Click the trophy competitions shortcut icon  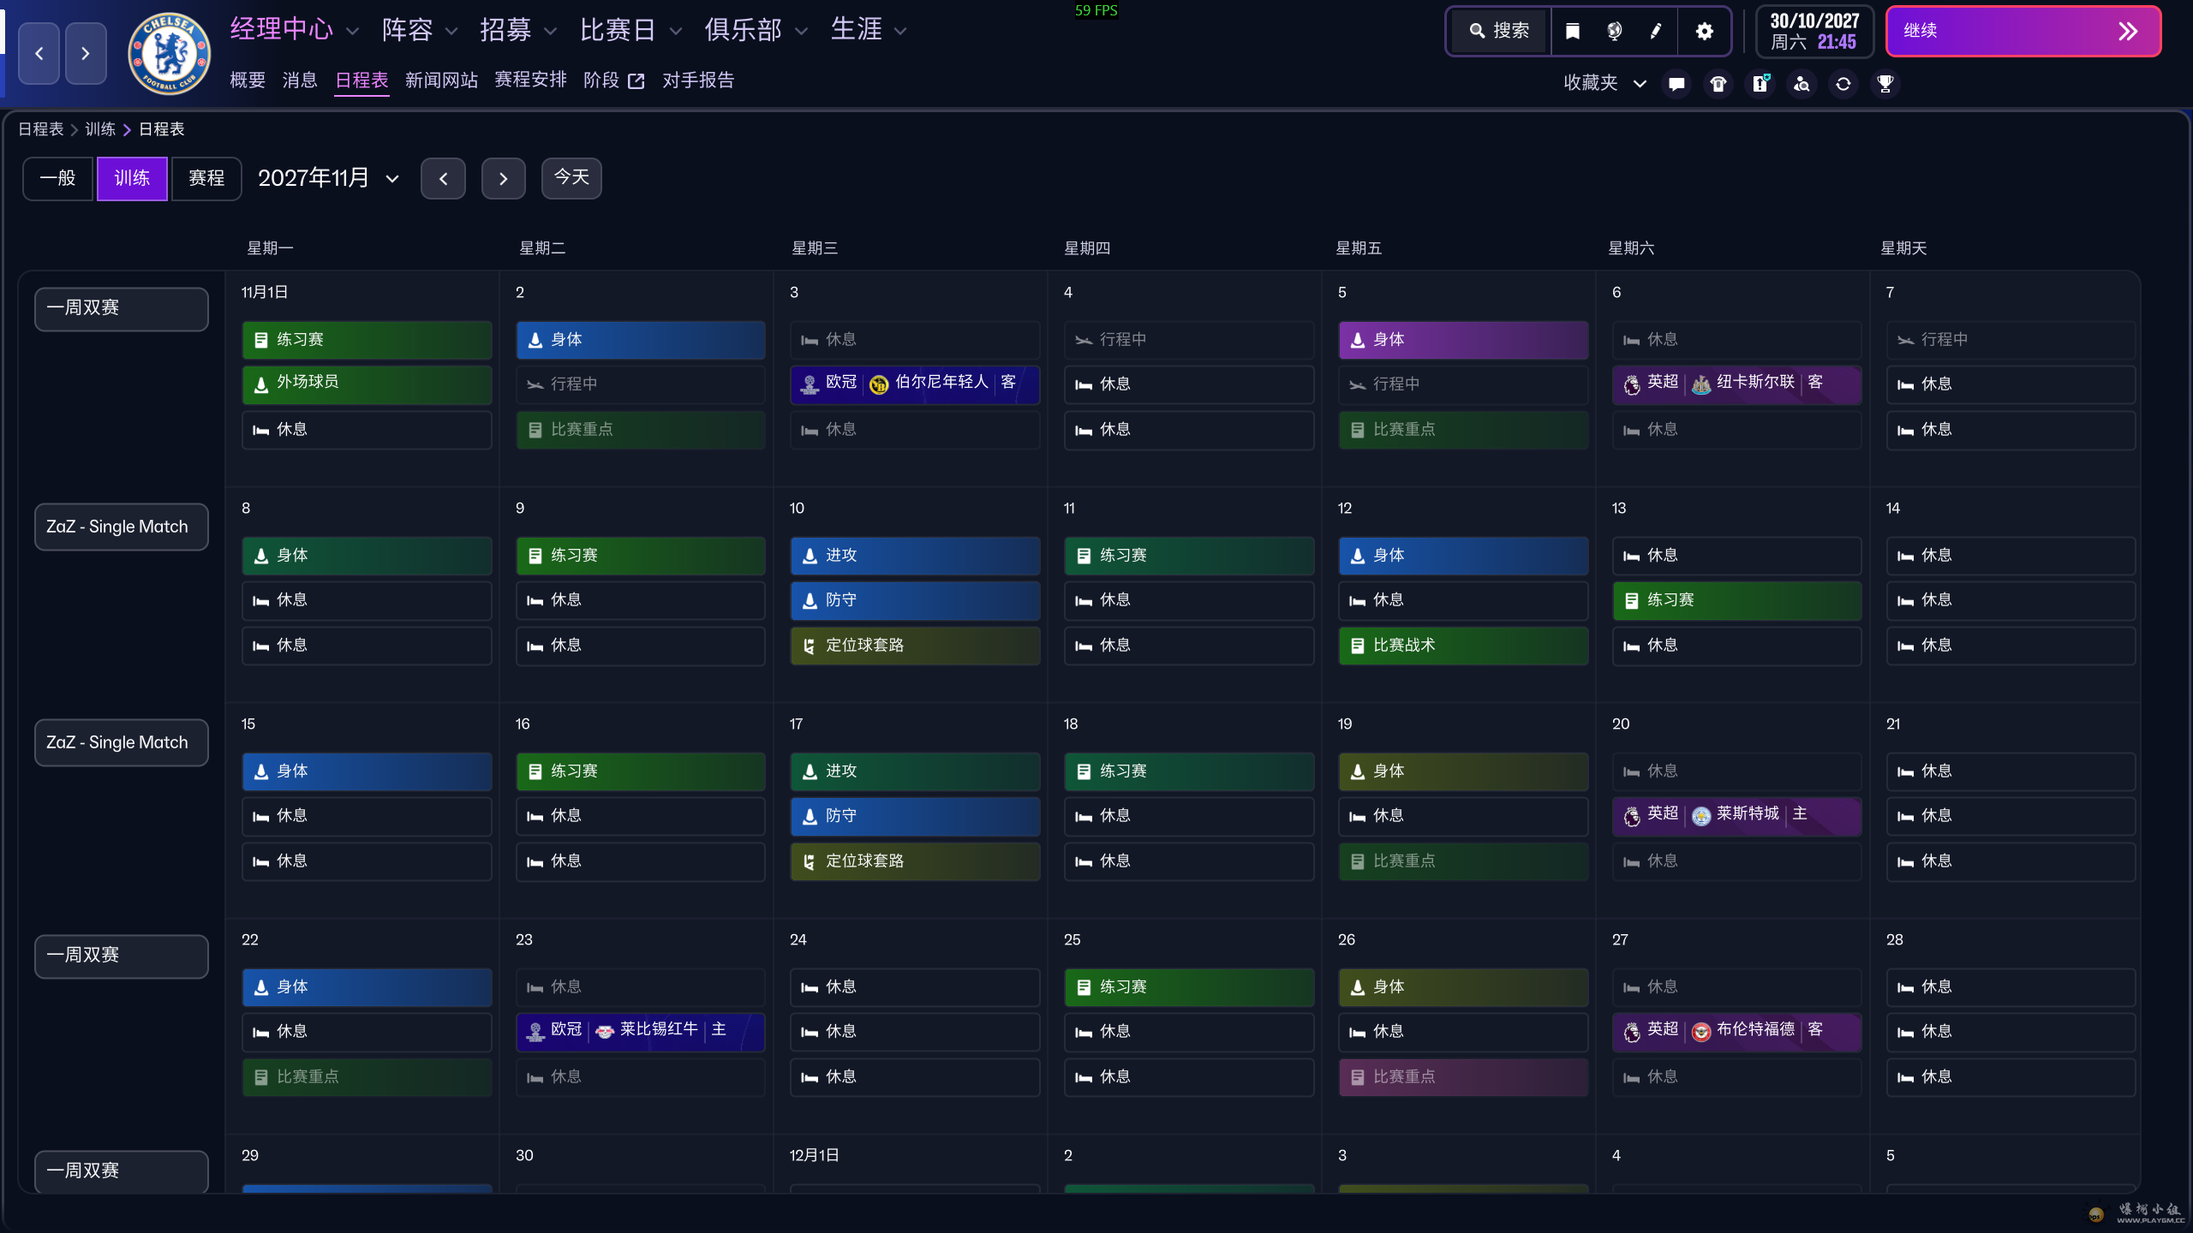(1885, 84)
